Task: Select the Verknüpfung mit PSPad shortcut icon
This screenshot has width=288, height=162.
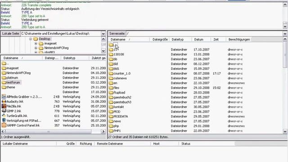Action: click(x=4, y=121)
